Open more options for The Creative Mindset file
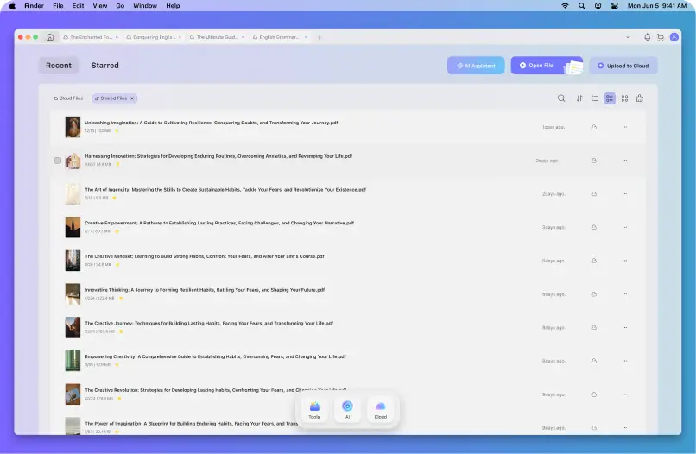696x454 pixels. pyautogui.click(x=624, y=261)
